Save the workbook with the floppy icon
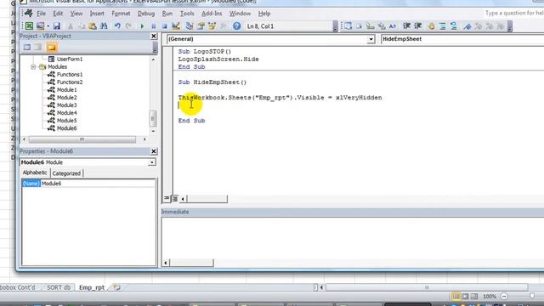Screen dimensions: 544x306 [x=57, y=26]
